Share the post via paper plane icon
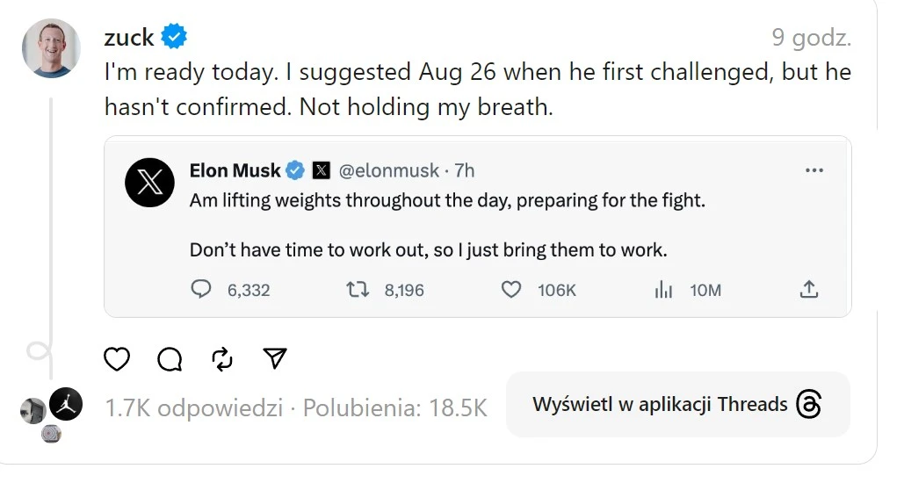This screenshot has height=483, width=904. pos(274,358)
